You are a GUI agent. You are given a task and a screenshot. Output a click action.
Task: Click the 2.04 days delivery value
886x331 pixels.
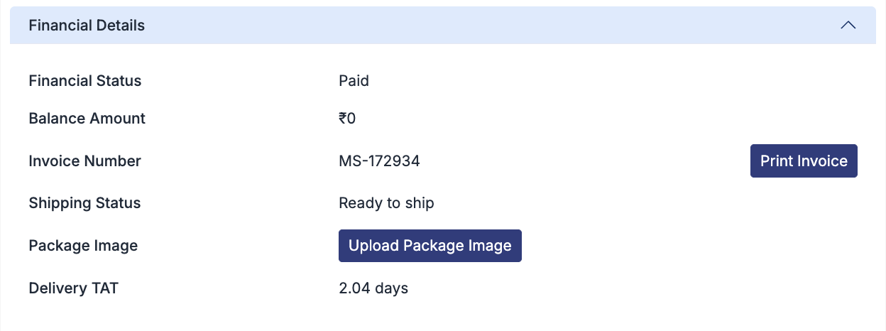tap(373, 288)
